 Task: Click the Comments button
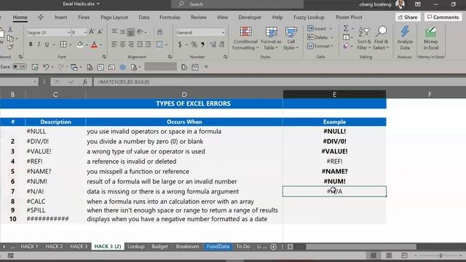click(443, 17)
